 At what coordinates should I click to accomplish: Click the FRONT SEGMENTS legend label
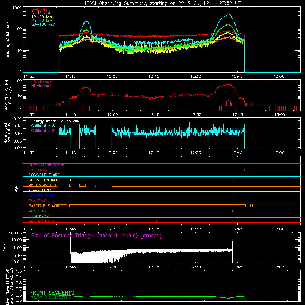pos(52,293)
